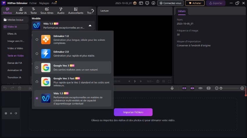Open the layout switcher icon
Image resolution: width=247 pixels, height=138 pixels.
click(x=141, y=3)
